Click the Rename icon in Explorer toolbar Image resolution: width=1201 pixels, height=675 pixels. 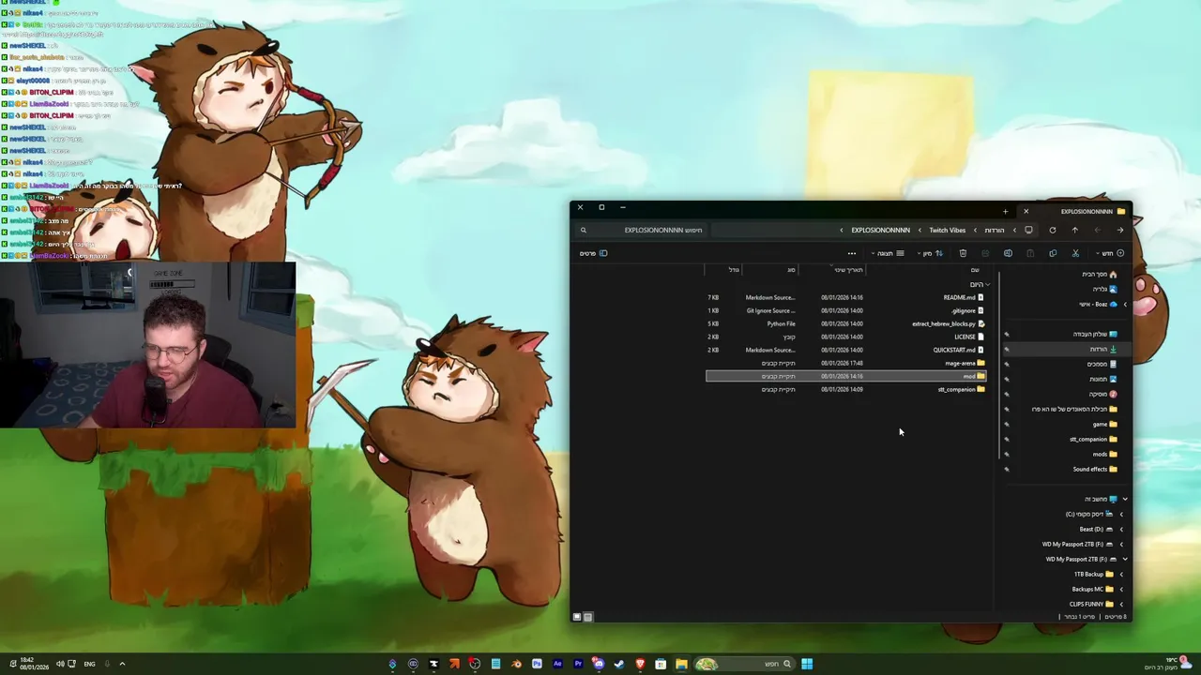pyautogui.click(x=1008, y=253)
